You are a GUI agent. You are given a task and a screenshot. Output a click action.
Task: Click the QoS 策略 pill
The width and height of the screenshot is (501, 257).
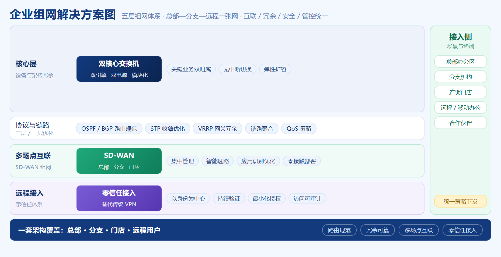(x=299, y=128)
